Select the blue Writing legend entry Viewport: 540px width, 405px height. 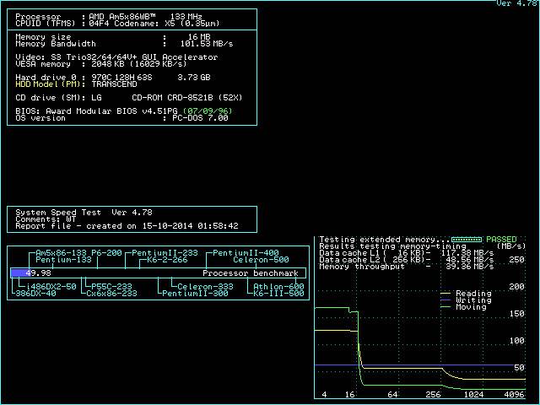point(472,300)
